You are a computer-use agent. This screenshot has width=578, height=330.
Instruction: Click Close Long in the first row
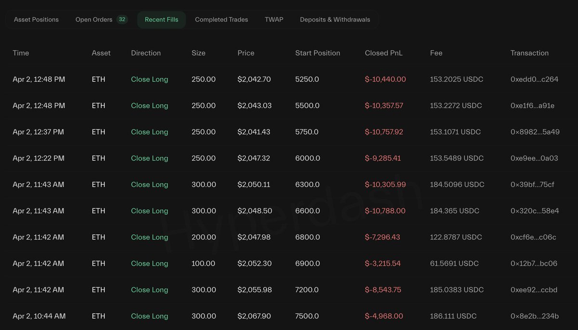pos(149,79)
